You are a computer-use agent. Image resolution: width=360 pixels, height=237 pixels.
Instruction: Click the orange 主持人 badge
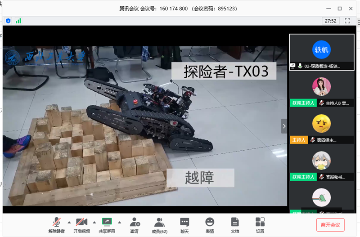pyautogui.click(x=299, y=140)
